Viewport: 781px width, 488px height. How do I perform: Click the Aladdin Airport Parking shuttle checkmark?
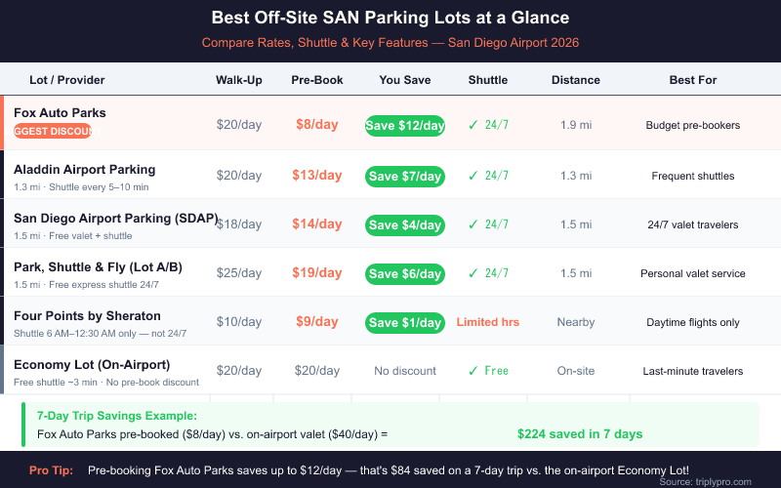pos(473,176)
